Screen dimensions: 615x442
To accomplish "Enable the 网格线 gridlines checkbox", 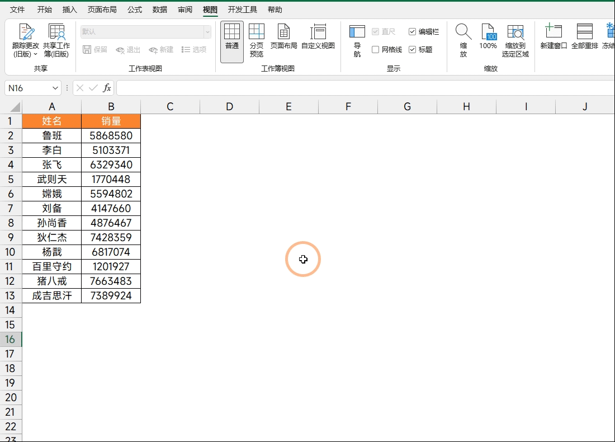I will pyautogui.click(x=376, y=50).
